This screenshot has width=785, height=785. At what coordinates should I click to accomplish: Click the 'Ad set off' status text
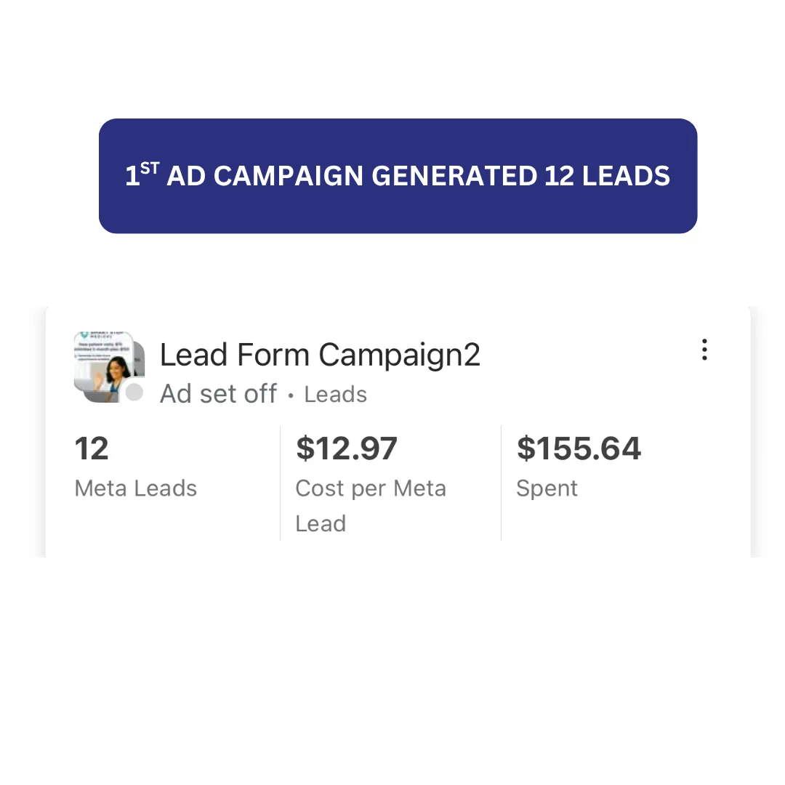point(218,394)
